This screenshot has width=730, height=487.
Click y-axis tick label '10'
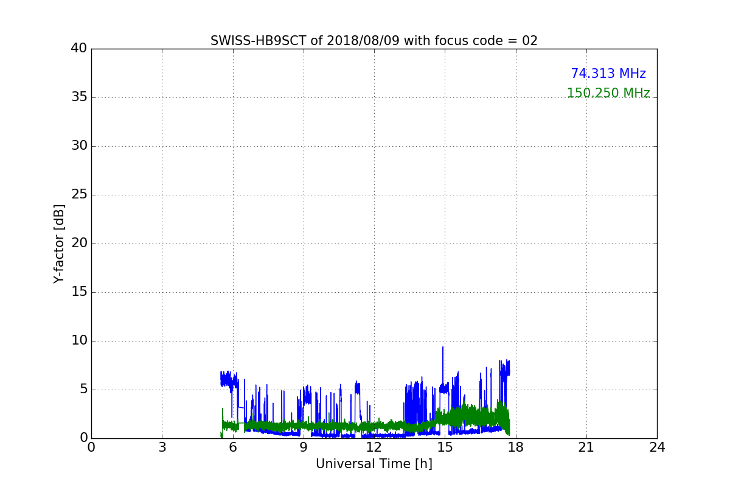pyautogui.click(x=79, y=341)
